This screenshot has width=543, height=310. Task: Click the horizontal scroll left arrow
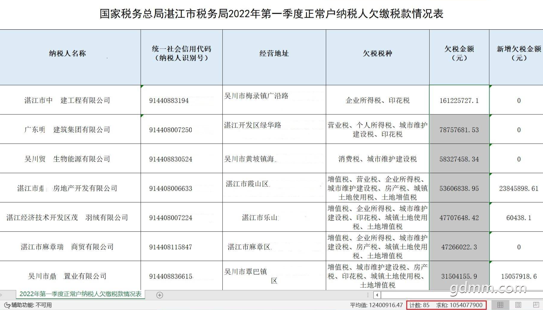tap(377, 295)
